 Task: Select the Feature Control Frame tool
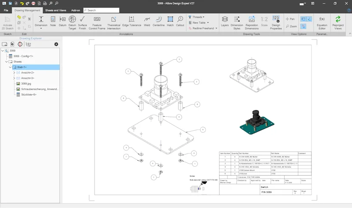tap(97, 23)
